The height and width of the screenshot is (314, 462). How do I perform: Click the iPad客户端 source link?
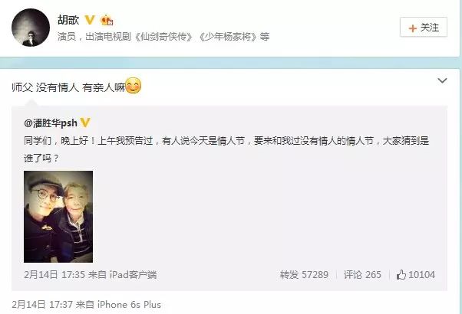pos(134,275)
